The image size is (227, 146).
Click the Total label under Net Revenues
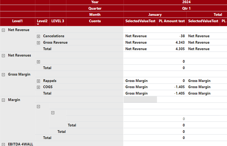point(47,68)
